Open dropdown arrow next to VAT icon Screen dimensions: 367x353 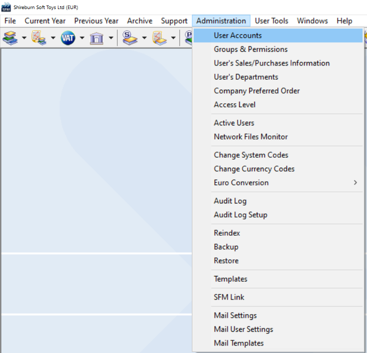pos(82,38)
